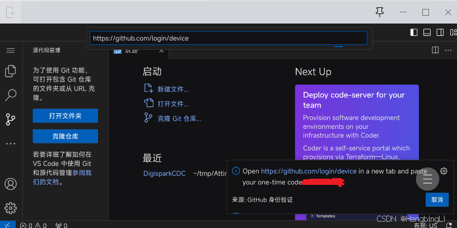Click the 启动 heading
Viewport: 457px width, 228px height.
152,72
